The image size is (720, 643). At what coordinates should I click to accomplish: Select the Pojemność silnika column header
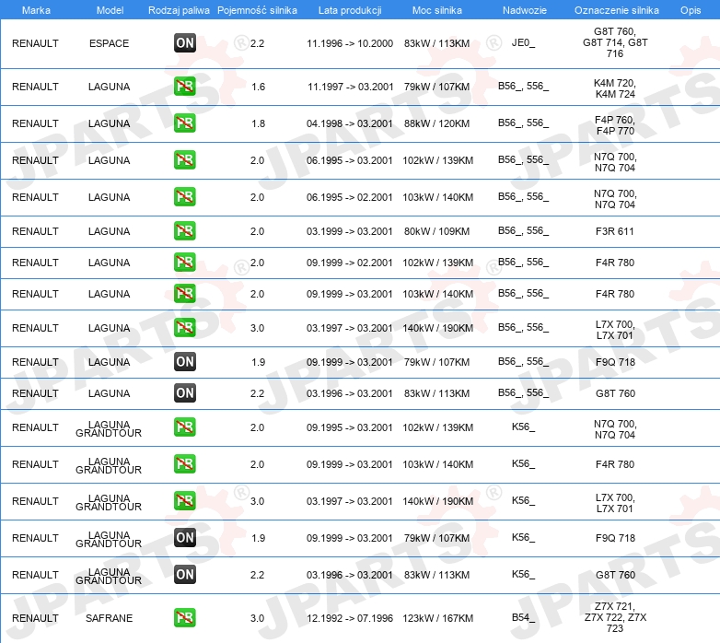tap(257, 10)
